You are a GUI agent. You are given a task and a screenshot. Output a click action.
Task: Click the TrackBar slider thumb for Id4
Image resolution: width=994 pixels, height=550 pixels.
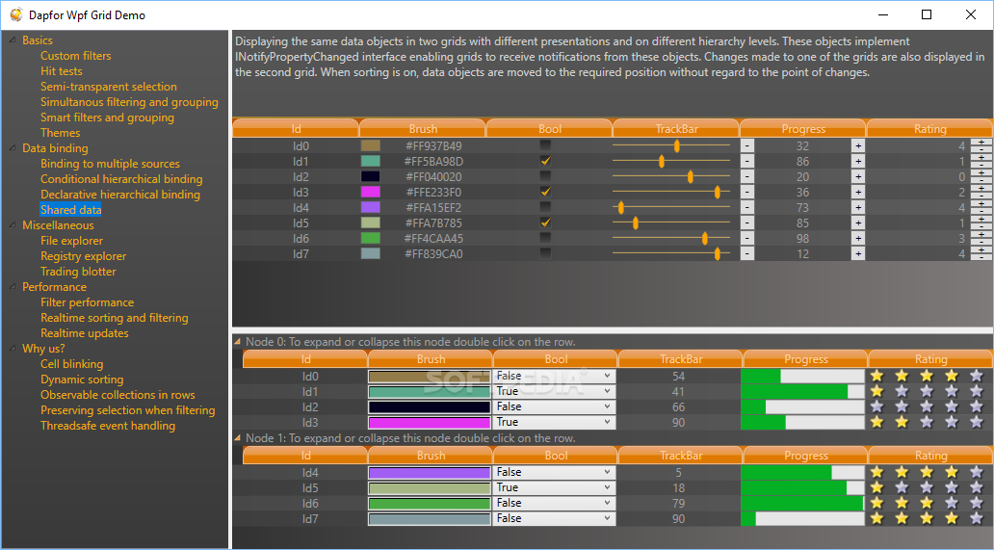(x=621, y=208)
